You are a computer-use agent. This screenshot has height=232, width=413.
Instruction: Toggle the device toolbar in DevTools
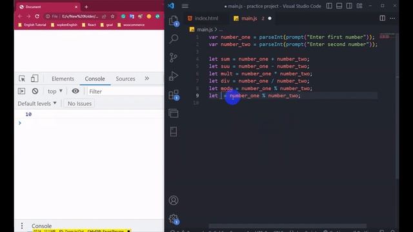coord(34,79)
